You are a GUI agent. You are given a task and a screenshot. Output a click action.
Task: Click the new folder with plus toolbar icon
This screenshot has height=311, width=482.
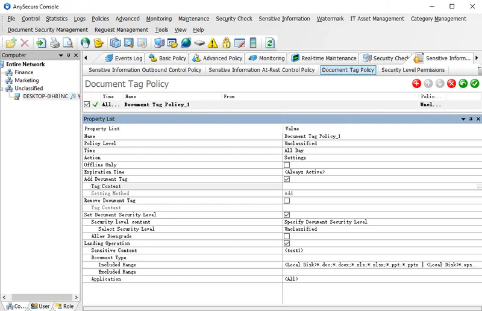(11, 43)
